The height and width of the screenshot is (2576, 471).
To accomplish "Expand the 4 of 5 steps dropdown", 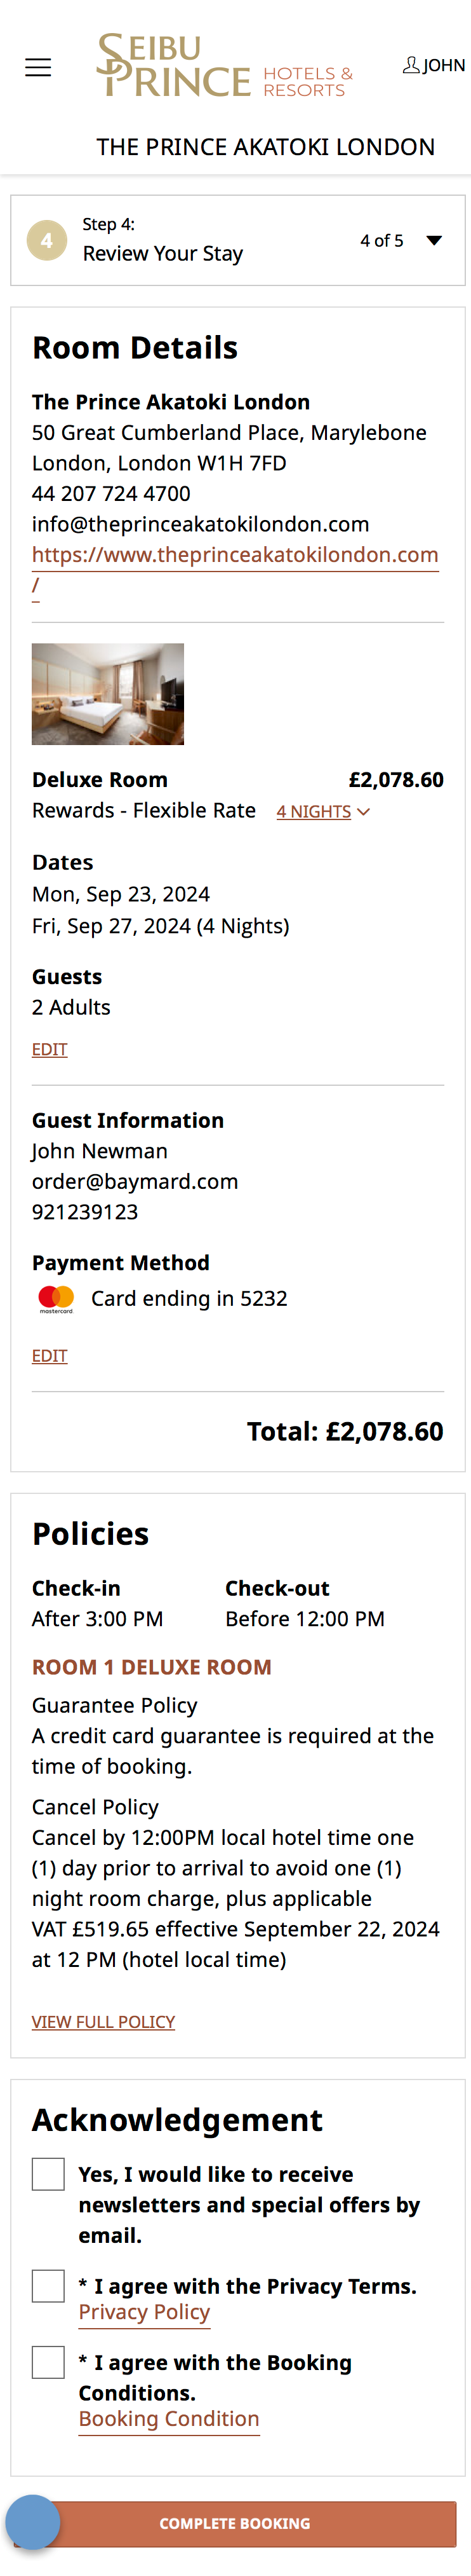I will pyautogui.click(x=433, y=240).
